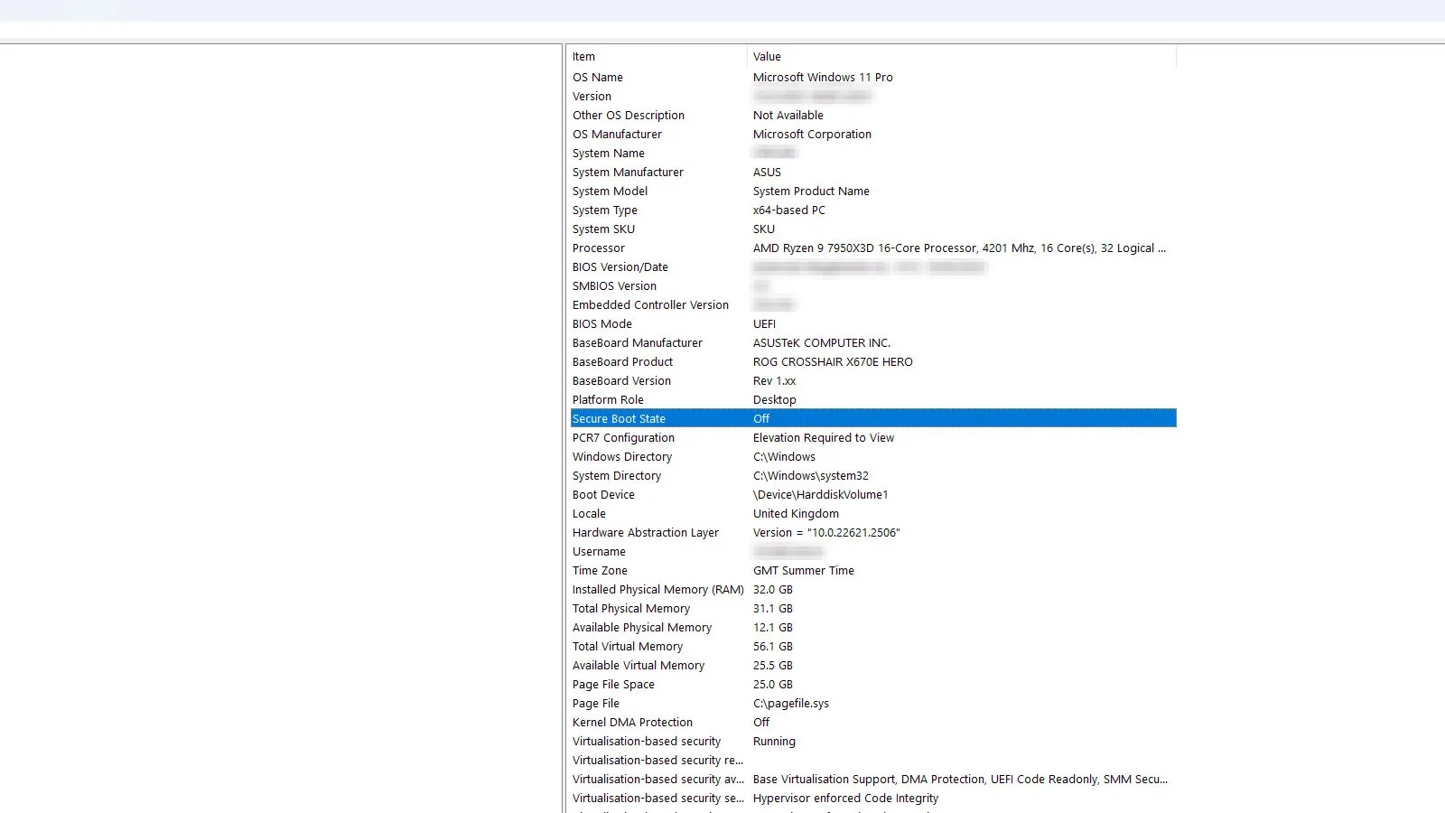
Task: Click the 56.1 GB total virtual memory value
Action: point(773,646)
